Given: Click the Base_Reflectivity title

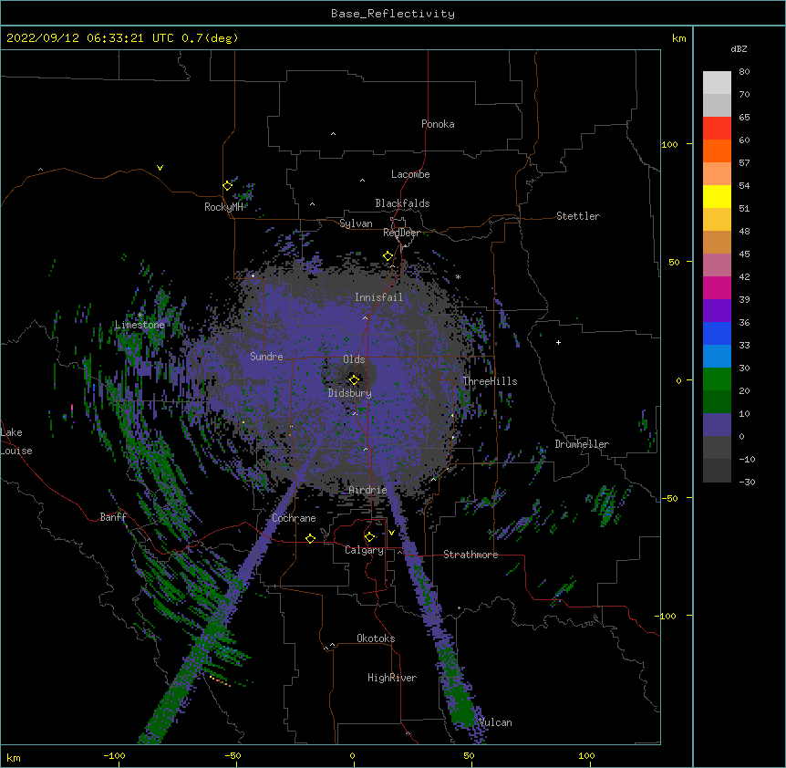Looking at the screenshot, I should tap(393, 14).
